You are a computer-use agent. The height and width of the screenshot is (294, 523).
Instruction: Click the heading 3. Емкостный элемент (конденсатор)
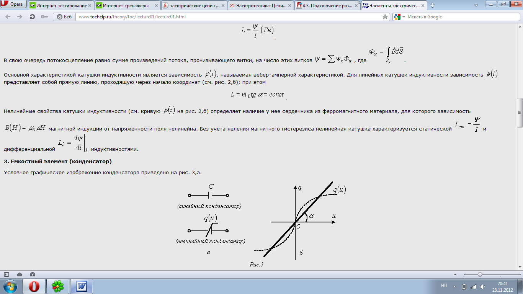pyautogui.click(x=58, y=161)
